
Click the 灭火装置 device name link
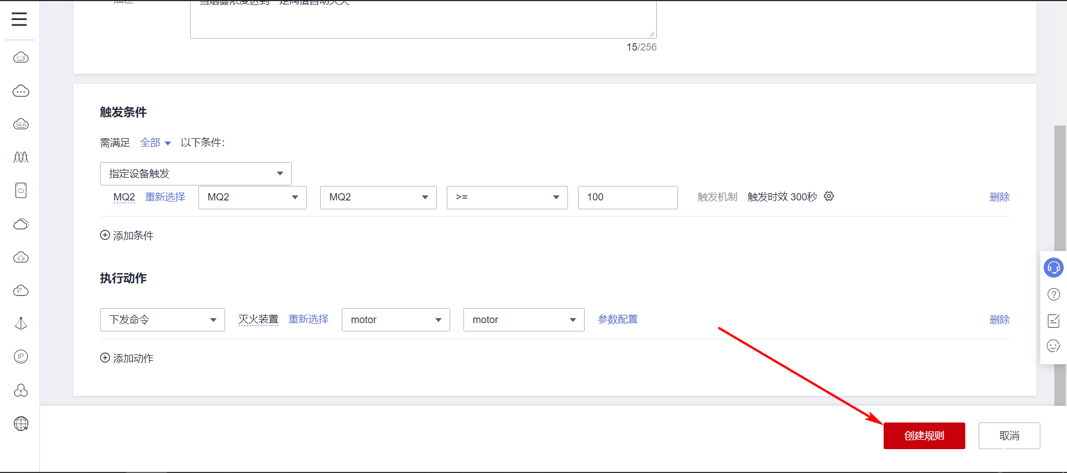[x=258, y=319]
